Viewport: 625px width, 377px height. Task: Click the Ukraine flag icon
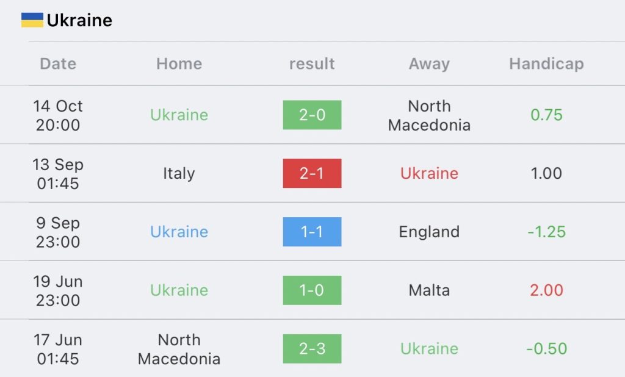pyautogui.click(x=32, y=20)
